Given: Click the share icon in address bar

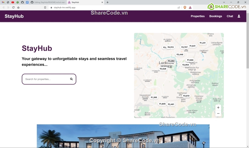Looking at the screenshot, I should coord(179,8).
